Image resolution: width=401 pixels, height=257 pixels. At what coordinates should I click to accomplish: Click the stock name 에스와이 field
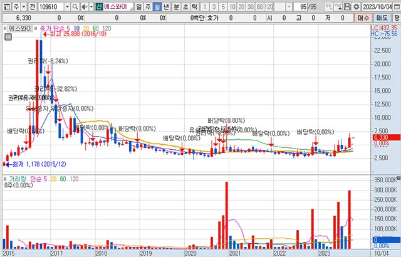tap(118, 7)
